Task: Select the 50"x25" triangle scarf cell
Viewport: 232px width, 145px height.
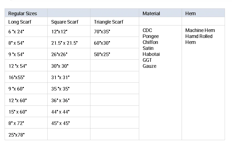Action: [102, 54]
